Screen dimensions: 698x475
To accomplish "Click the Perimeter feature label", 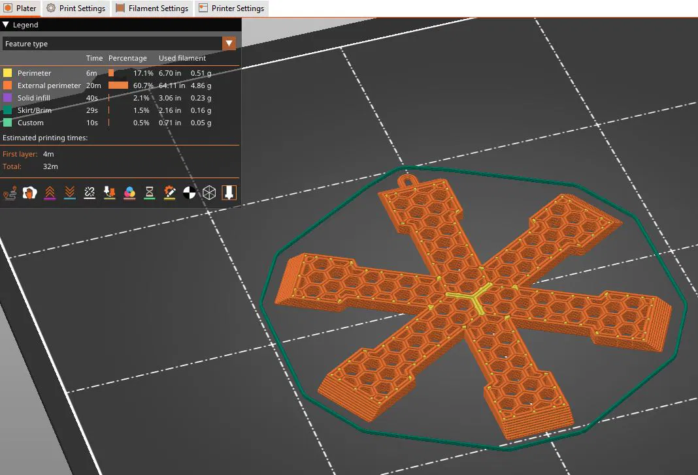I will [x=34, y=73].
